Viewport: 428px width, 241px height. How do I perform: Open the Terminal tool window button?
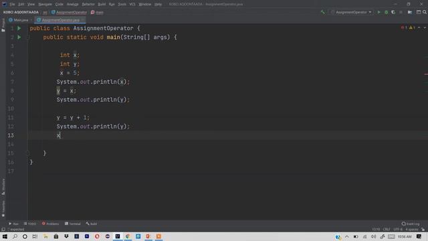click(73, 224)
